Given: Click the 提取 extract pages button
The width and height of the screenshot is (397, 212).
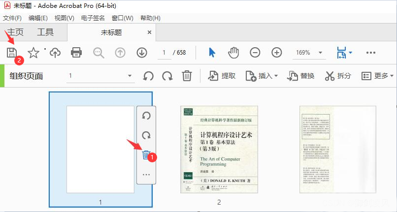Looking at the screenshot, I should click(x=222, y=76).
